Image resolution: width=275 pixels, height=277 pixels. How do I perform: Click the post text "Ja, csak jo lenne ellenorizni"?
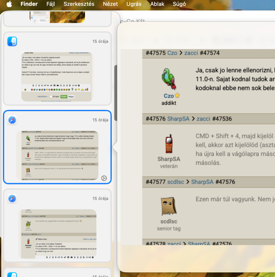point(234,70)
